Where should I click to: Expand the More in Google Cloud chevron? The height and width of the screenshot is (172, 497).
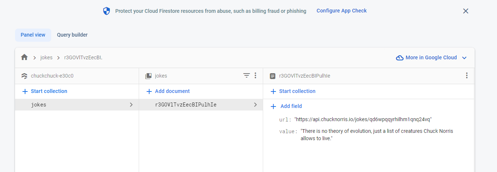464,58
